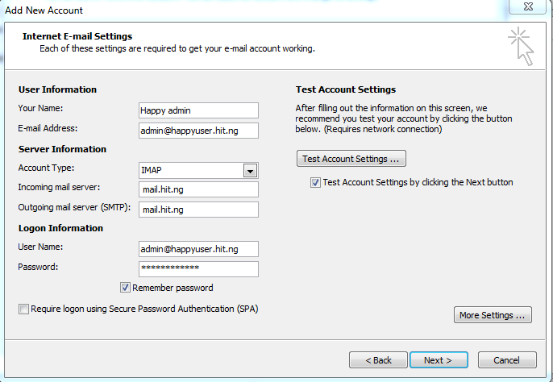This screenshot has width=553, height=382.
Task: Focus the Password input box
Action: (x=198, y=269)
